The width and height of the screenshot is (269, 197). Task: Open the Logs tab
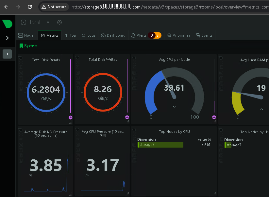(89, 35)
